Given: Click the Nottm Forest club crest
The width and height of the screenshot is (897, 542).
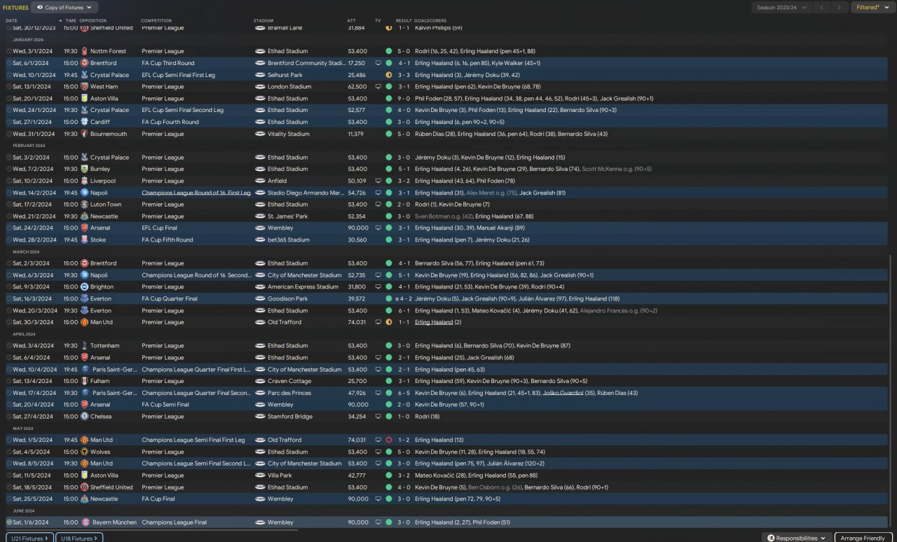Looking at the screenshot, I should click(x=85, y=51).
